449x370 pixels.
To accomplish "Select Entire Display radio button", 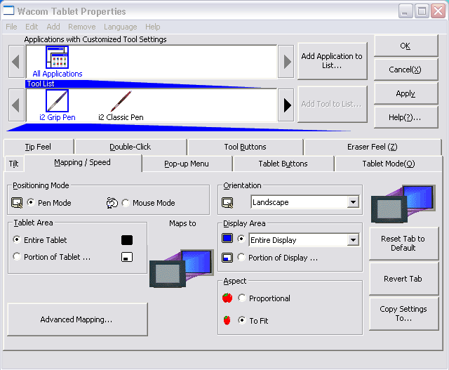I will (x=241, y=239).
